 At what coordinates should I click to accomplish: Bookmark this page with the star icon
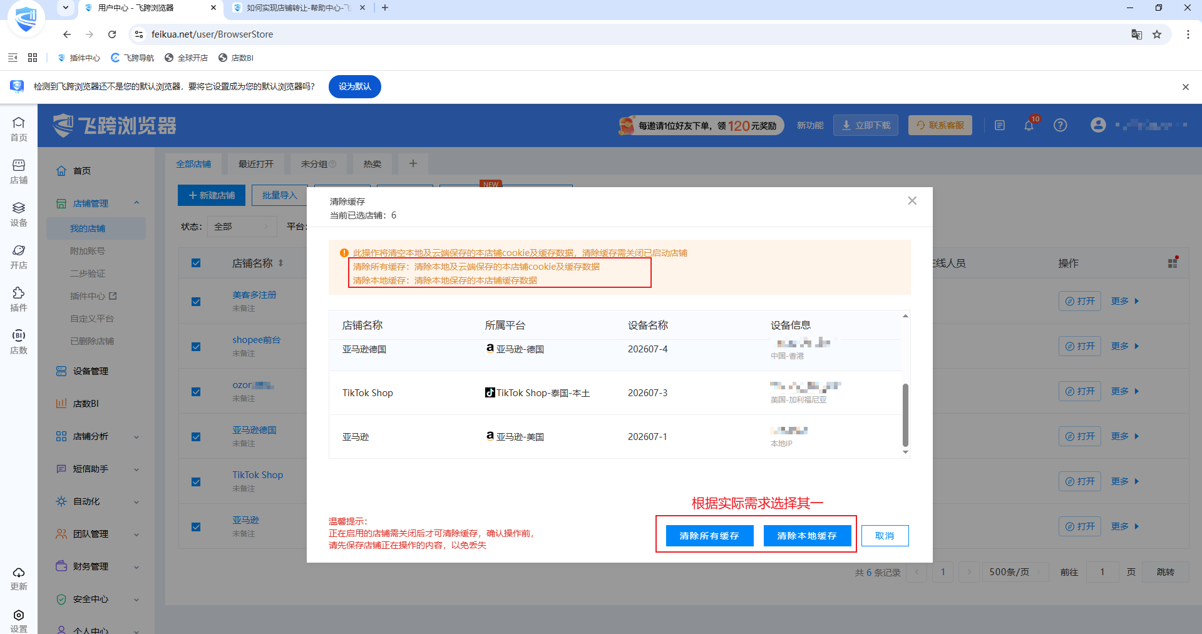click(x=1157, y=34)
